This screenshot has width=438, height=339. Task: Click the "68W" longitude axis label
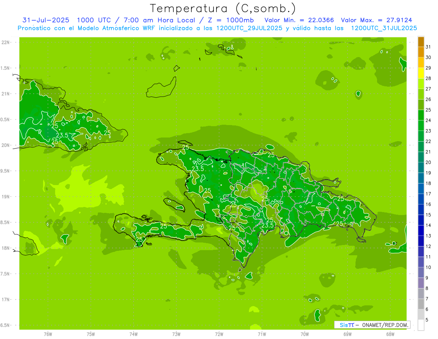click(x=390, y=334)
